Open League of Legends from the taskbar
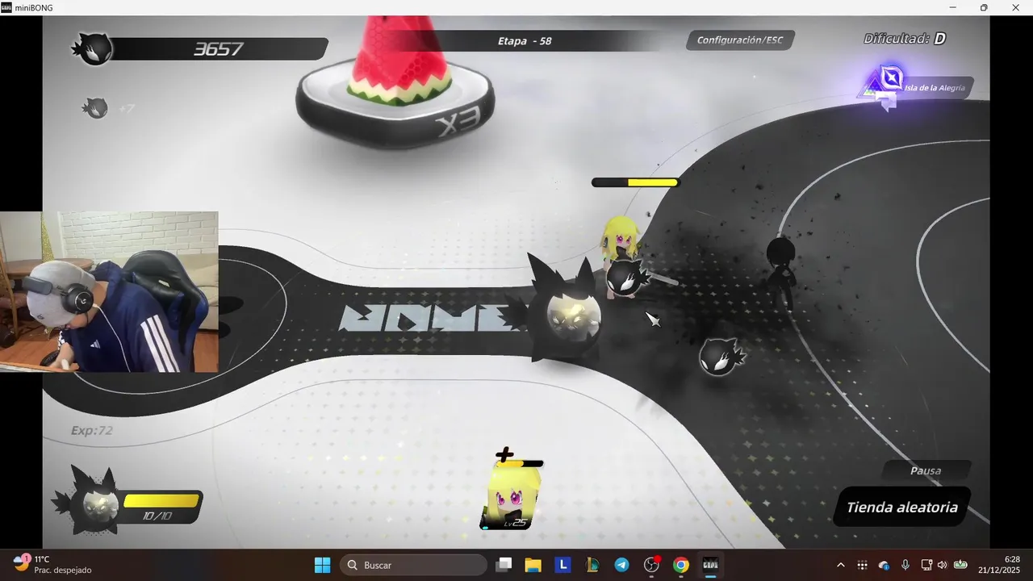Screen dimensions: 1033x581 592,565
